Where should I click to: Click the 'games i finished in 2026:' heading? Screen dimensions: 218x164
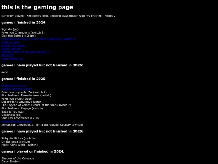pos(24,23)
